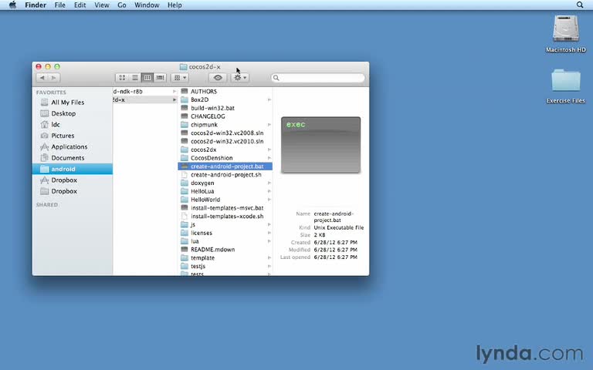Image resolution: width=593 pixels, height=370 pixels.
Task: Switch to column view
Action: (x=147, y=78)
